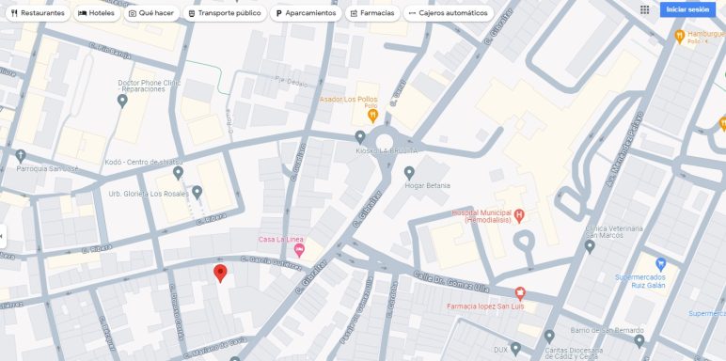The height and width of the screenshot is (361, 726).
Task: Click the Hogar Betania location pin
Action: 409,173
